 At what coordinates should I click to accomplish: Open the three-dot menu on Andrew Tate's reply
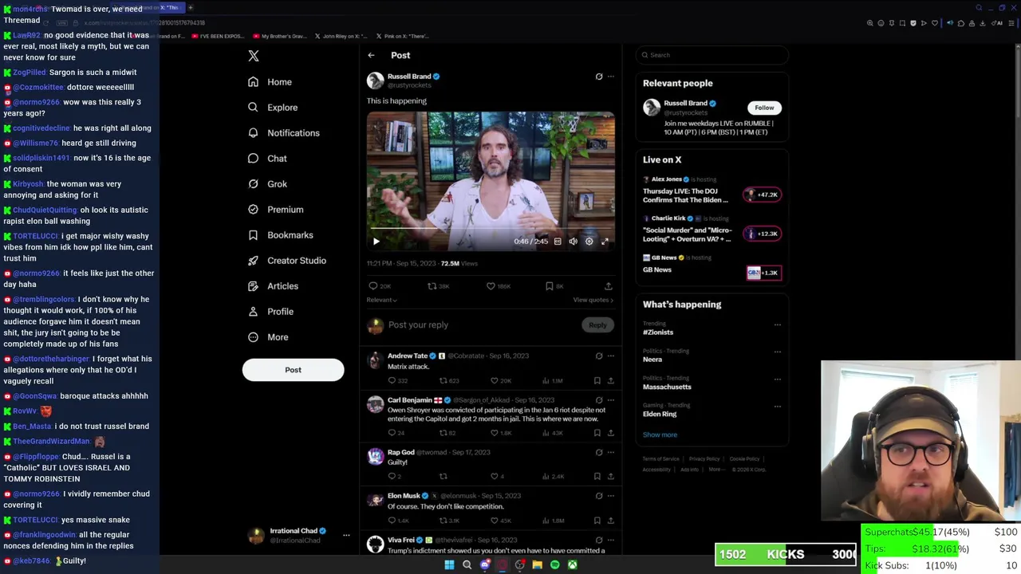pos(611,356)
